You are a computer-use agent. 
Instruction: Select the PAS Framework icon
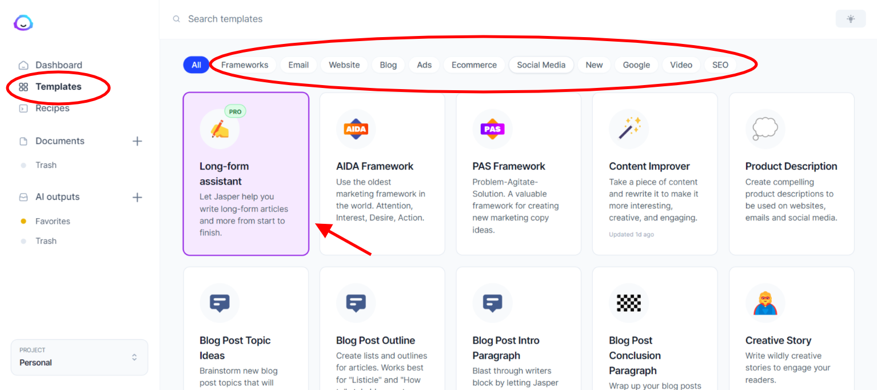pos(492,129)
